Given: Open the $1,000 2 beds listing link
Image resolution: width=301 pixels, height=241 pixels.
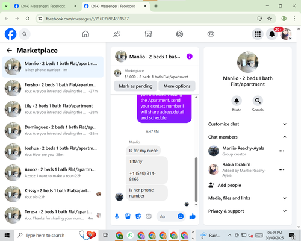Looking at the screenshot, I should pyautogui.click(x=157, y=77).
